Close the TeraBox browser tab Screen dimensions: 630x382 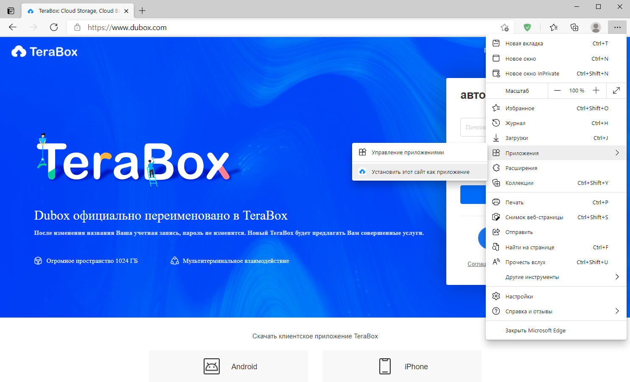point(126,11)
